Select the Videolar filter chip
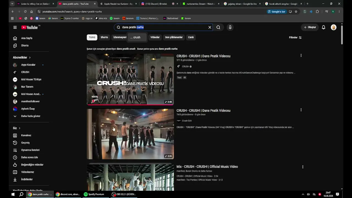The width and height of the screenshot is (352, 198). point(155,37)
